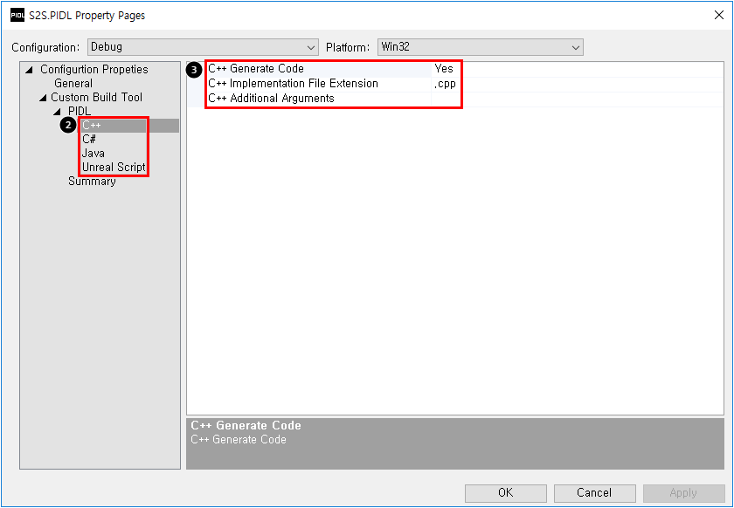The height and width of the screenshot is (508, 734).
Task: Select General in the property tree
Action: (x=73, y=84)
